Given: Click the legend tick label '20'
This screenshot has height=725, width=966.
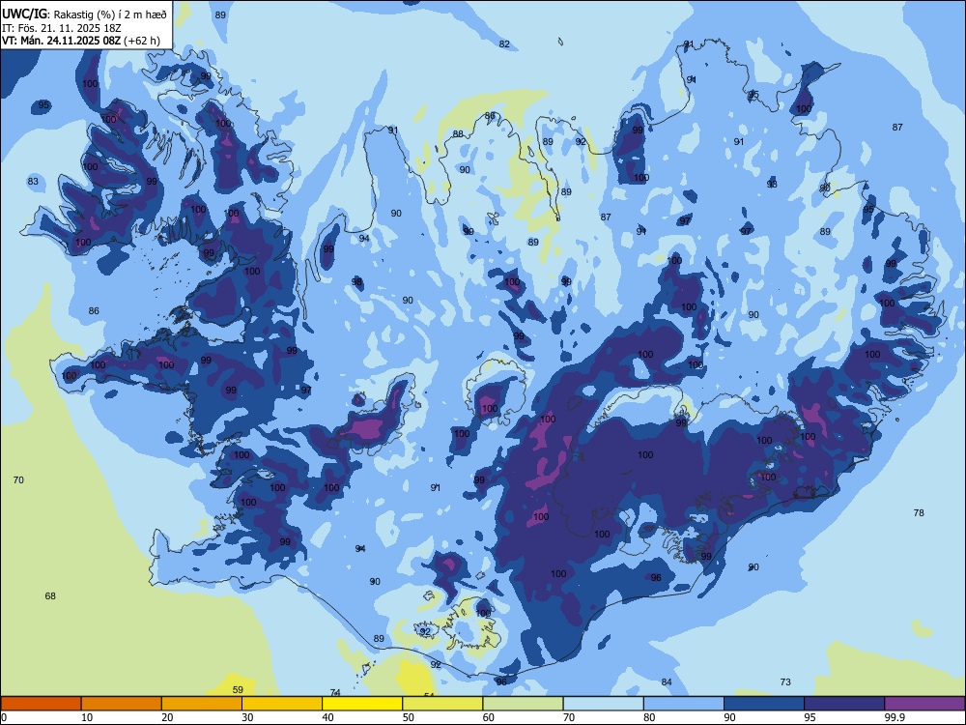Looking at the screenshot, I should point(167,717).
